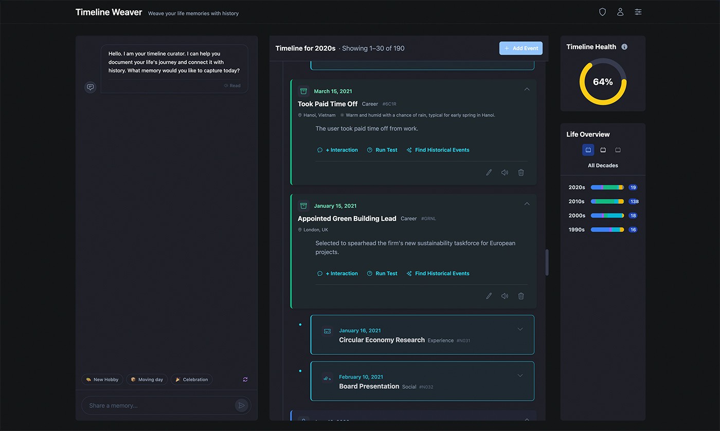The image size is (720, 431).
Task: Open the privacy shield icon in the header
Action: coord(602,11)
